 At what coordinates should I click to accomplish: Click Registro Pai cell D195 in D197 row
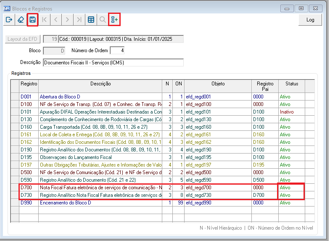tap(265, 165)
